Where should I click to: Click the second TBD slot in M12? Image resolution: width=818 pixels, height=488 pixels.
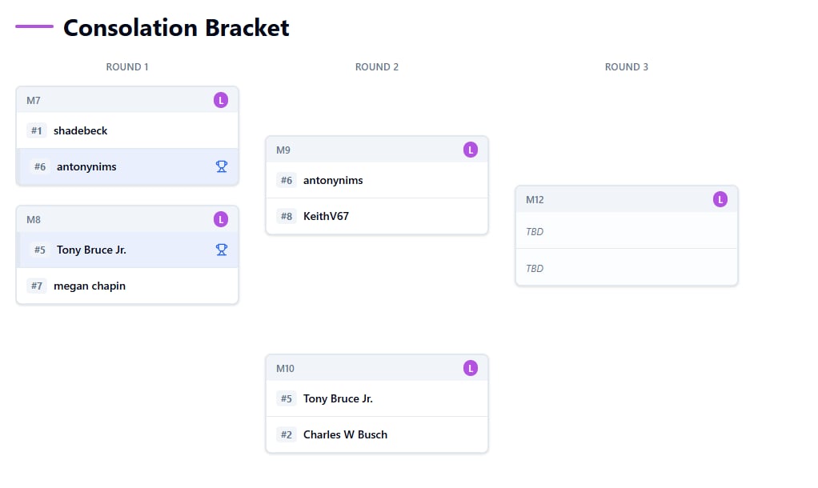coord(627,268)
